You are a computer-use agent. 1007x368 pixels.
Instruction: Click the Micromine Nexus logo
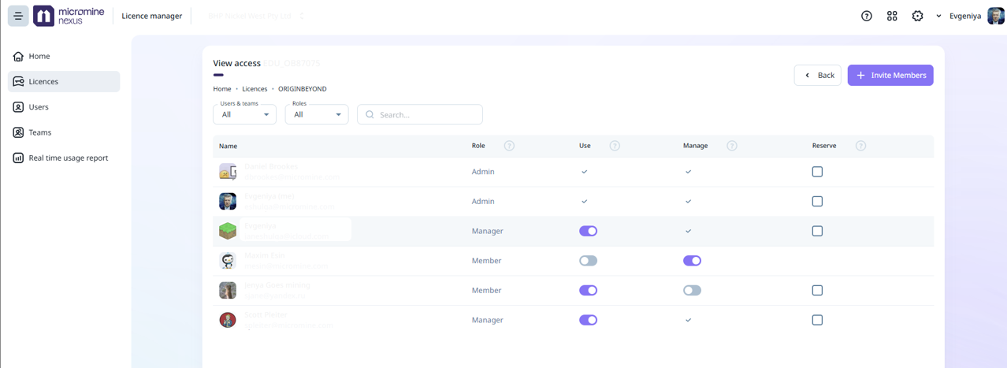tap(69, 16)
